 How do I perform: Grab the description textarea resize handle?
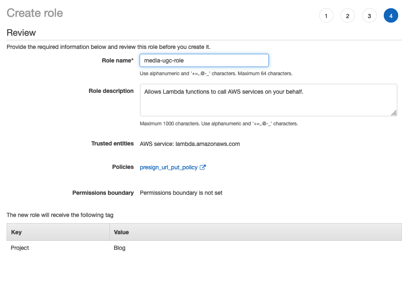pyautogui.click(x=394, y=113)
